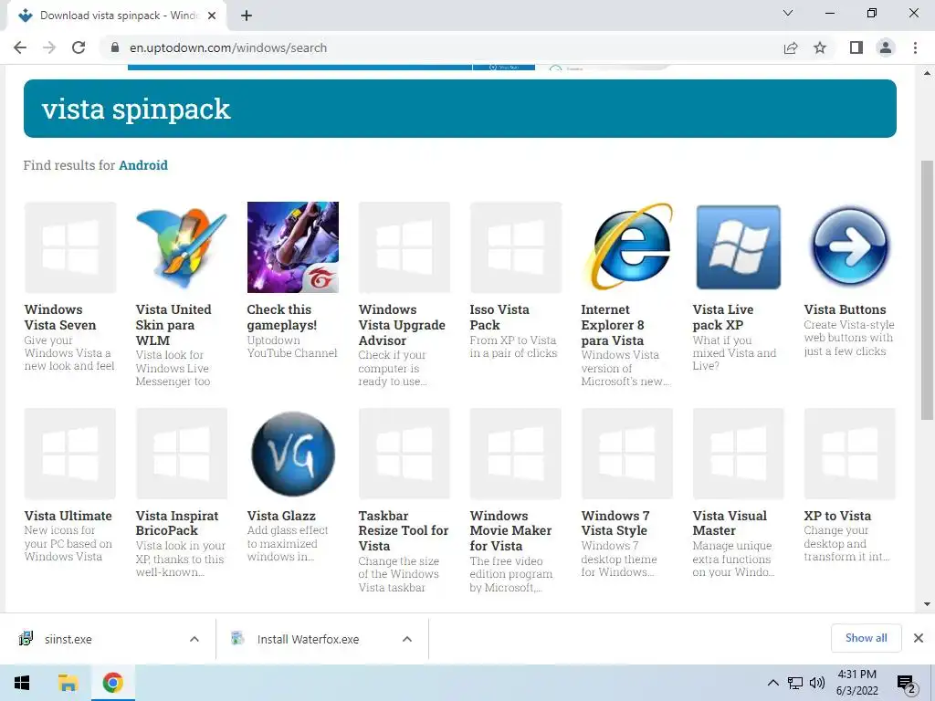Open the Windows Vista Seven placeholder icon
Screen dimensions: 935x701
coord(70,247)
